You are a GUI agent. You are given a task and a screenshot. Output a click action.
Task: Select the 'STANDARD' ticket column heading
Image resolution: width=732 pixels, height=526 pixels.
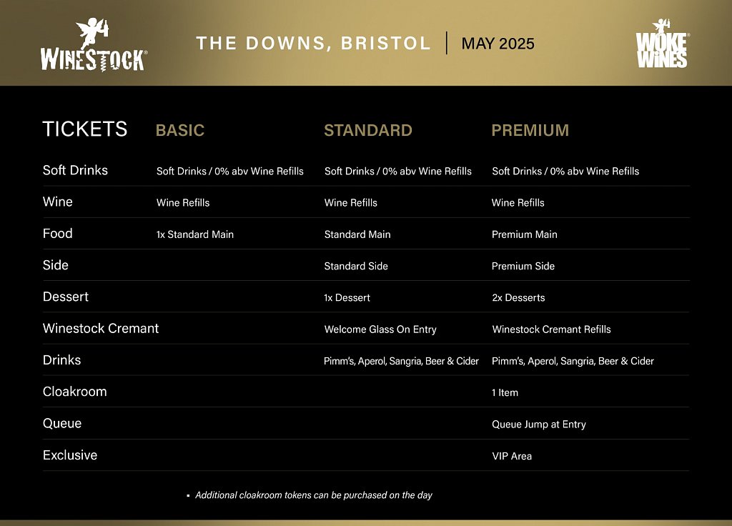(368, 130)
